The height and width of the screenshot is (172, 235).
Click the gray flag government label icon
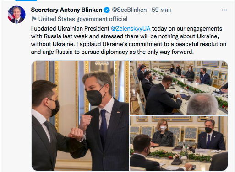click(34, 19)
